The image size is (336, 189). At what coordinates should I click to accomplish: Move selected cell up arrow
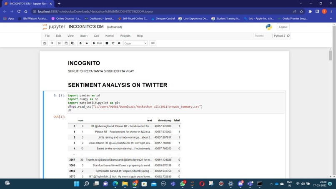tap(80, 43)
